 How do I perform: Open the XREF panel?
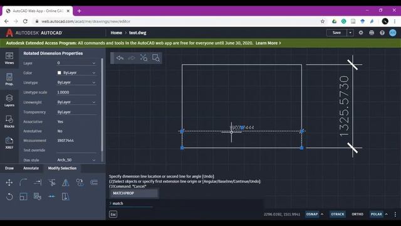[9, 143]
